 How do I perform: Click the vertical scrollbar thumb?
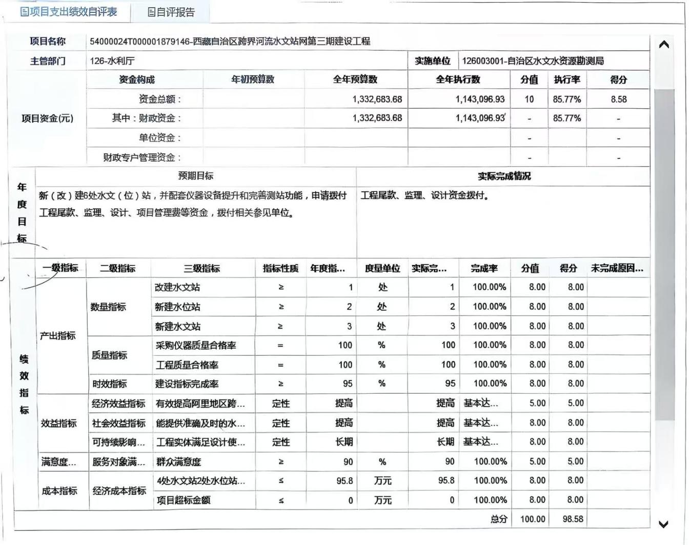[x=664, y=254]
